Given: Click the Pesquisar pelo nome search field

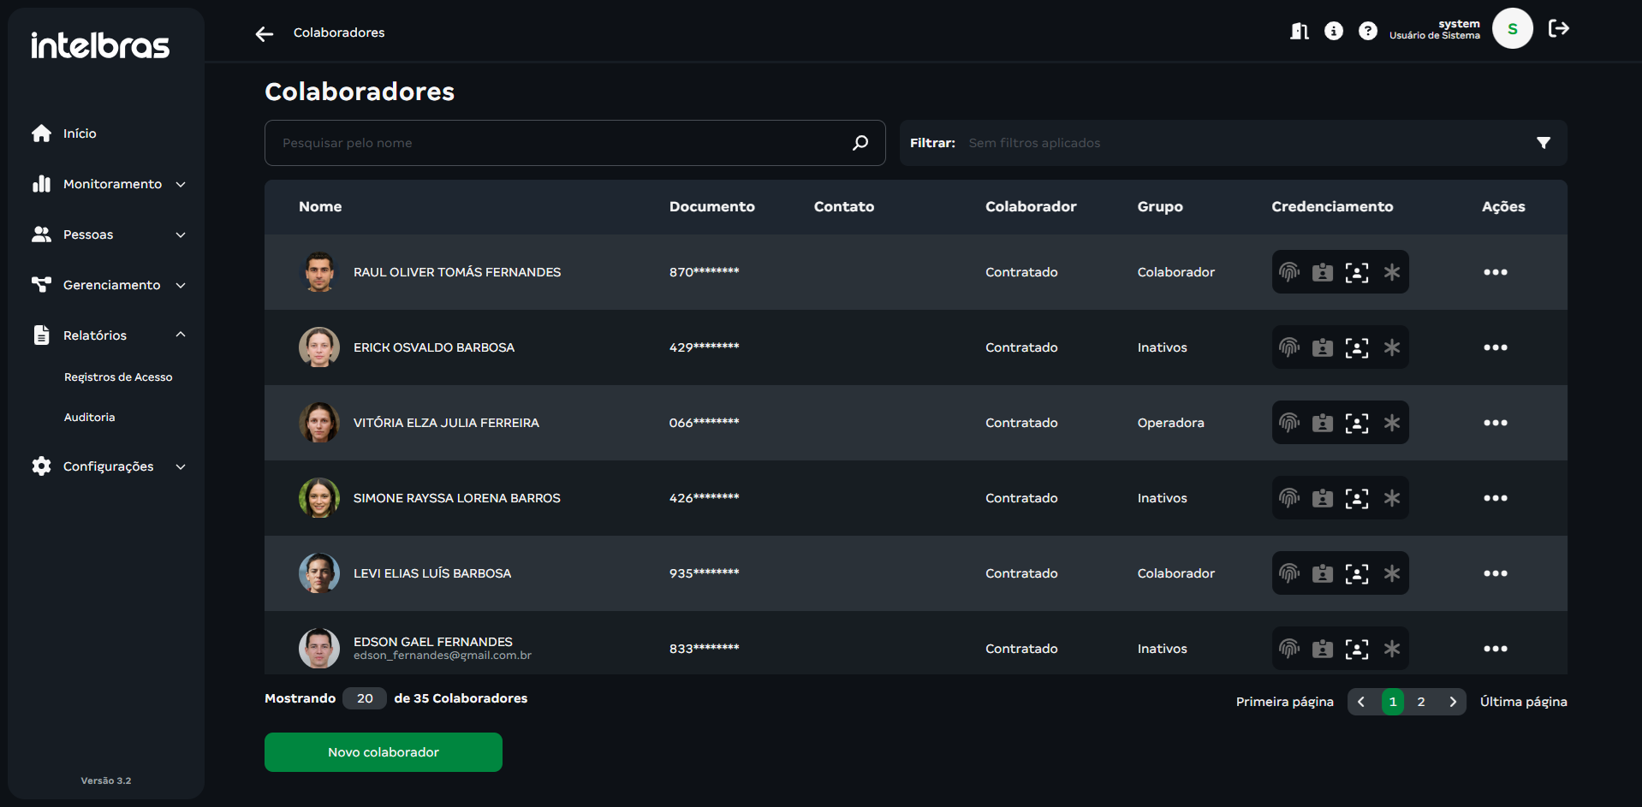Looking at the screenshot, I should (556, 143).
